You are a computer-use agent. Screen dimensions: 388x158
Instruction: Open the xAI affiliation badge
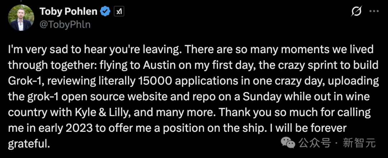click(119, 11)
